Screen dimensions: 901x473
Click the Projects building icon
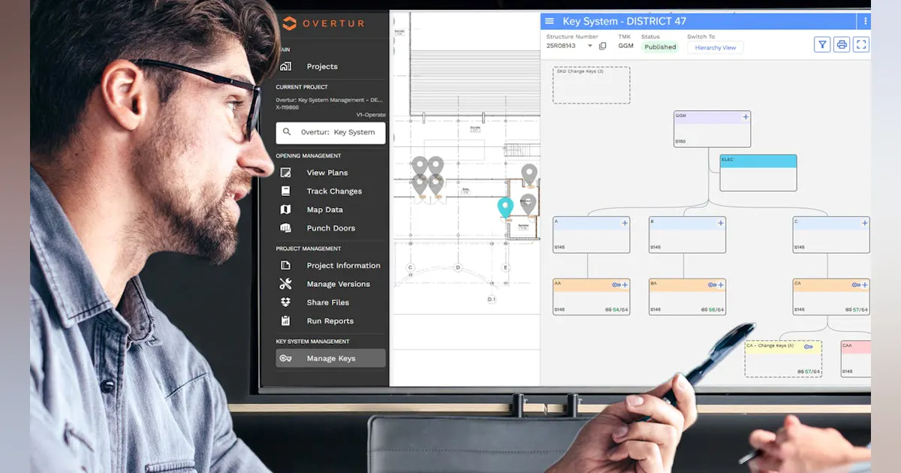tap(285, 66)
